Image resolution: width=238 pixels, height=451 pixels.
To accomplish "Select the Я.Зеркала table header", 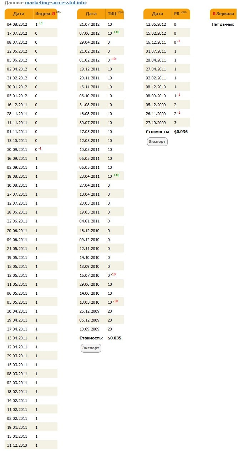I will click(x=223, y=14).
